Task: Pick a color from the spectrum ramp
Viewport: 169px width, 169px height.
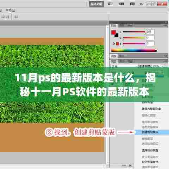Action: click(134, 50)
